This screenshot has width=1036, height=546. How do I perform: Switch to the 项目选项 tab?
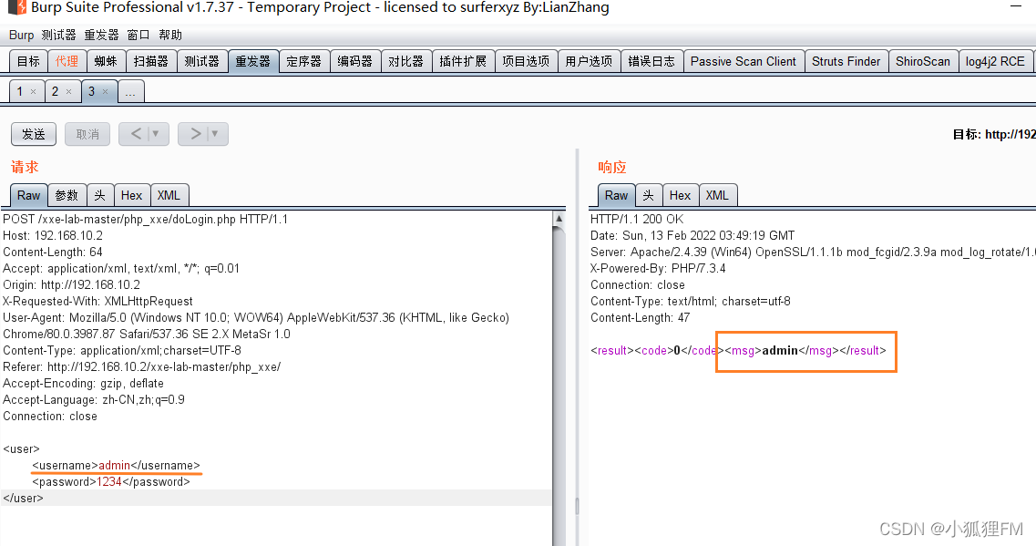coord(526,61)
